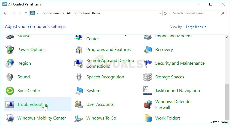Click the vertical scrollbar thumb

pos(227,101)
